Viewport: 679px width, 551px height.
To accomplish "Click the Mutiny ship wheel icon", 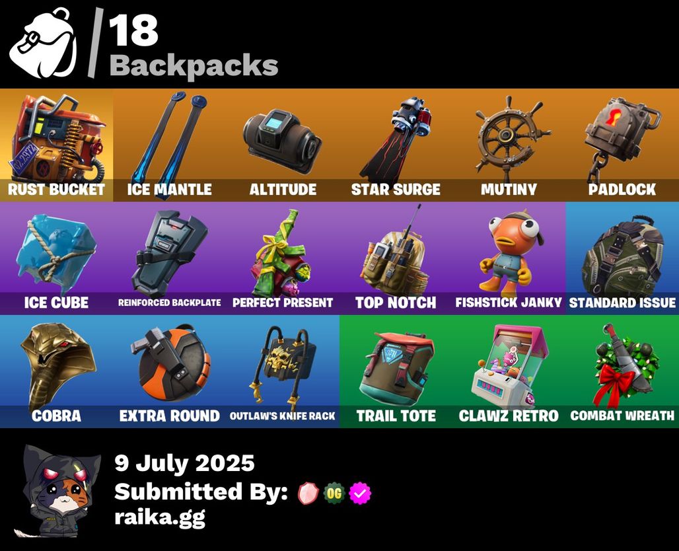I will (509, 145).
